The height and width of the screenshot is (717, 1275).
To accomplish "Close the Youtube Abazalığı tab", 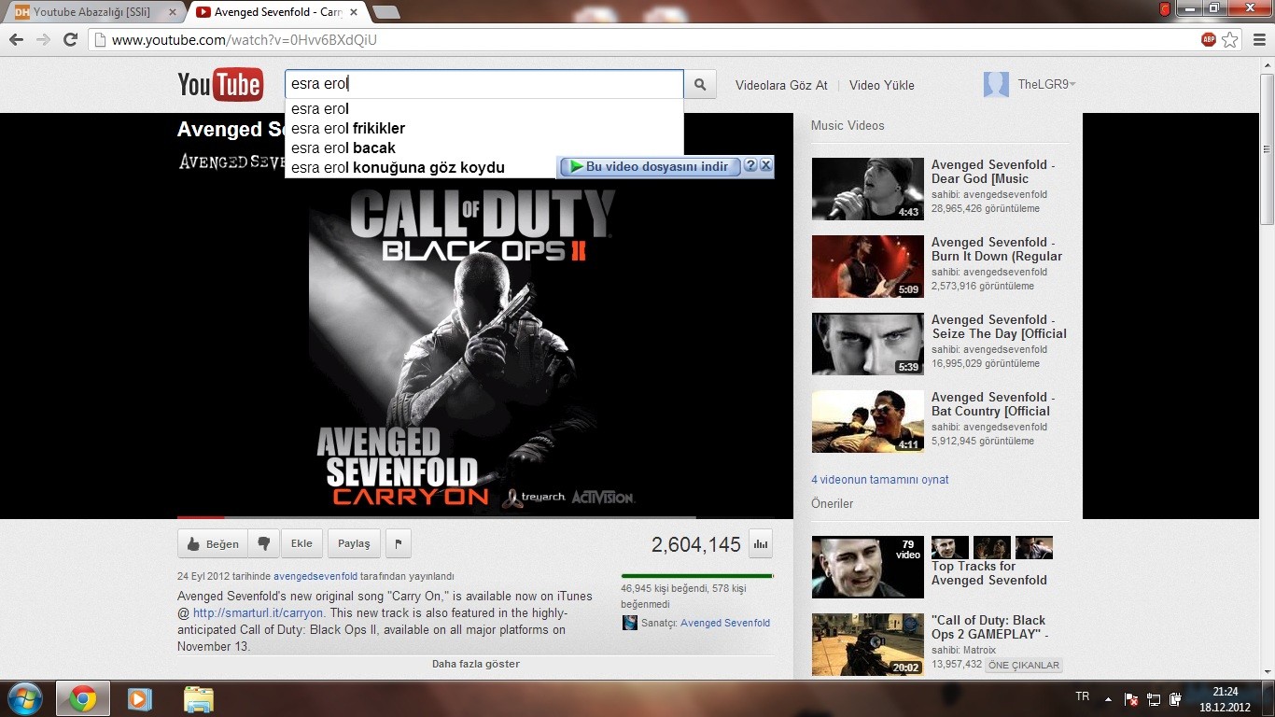I will tap(172, 12).
